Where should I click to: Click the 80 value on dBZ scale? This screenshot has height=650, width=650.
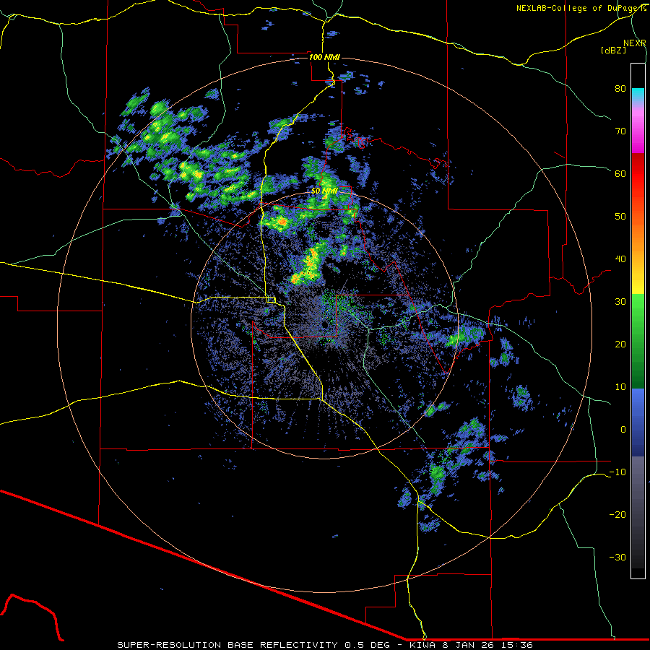click(x=620, y=88)
